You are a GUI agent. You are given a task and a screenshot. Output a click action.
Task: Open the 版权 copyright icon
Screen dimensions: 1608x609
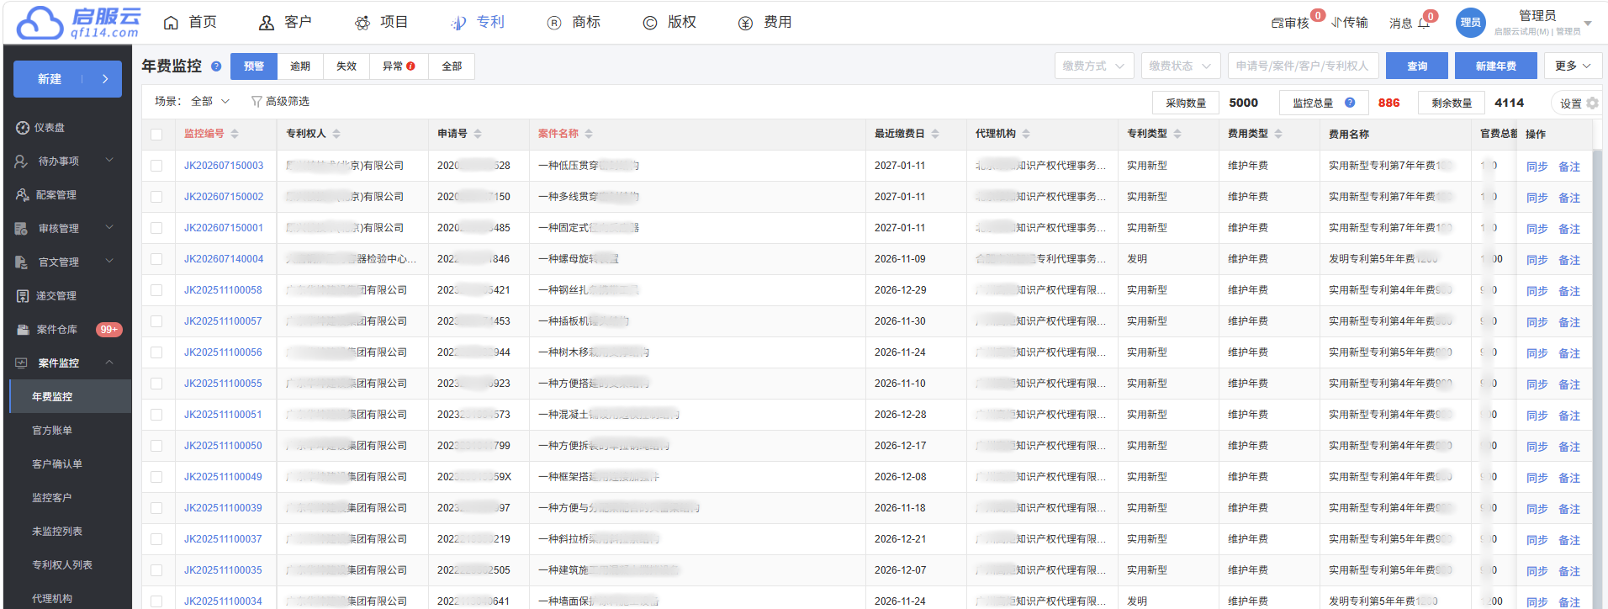pos(650,23)
